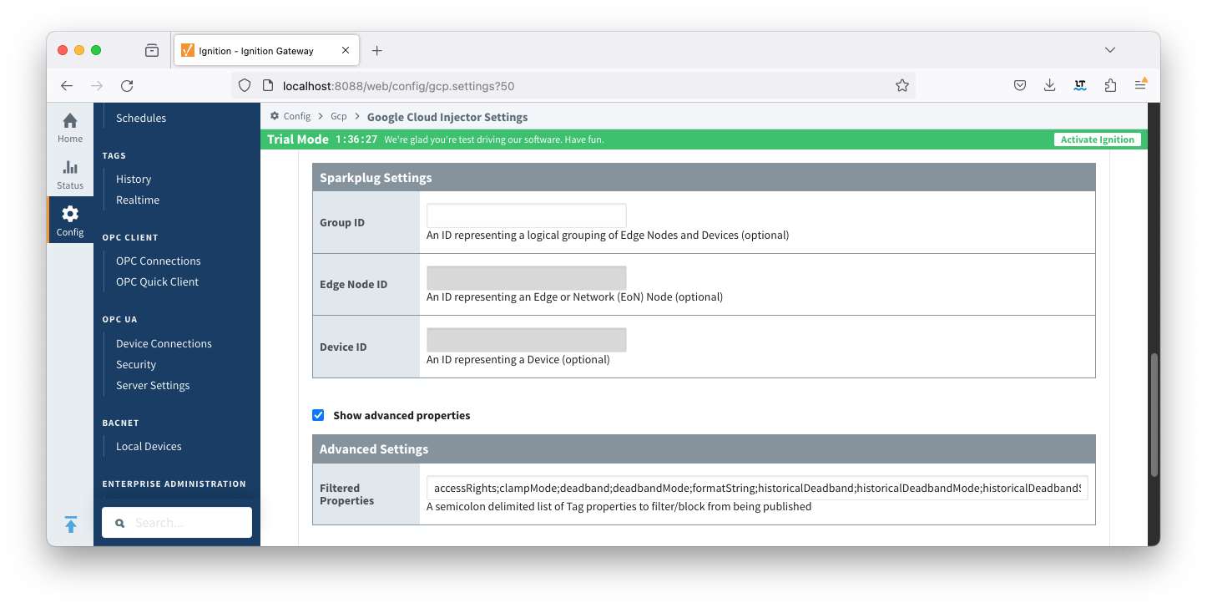Expand the tab list chevron
1207x608 pixels.
(x=1110, y=50)
